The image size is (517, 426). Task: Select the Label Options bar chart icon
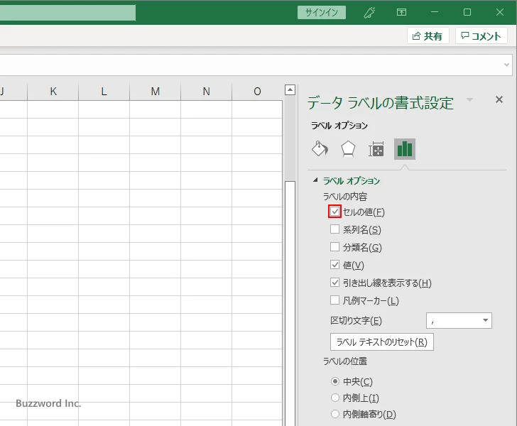click(x=405, y=149)
